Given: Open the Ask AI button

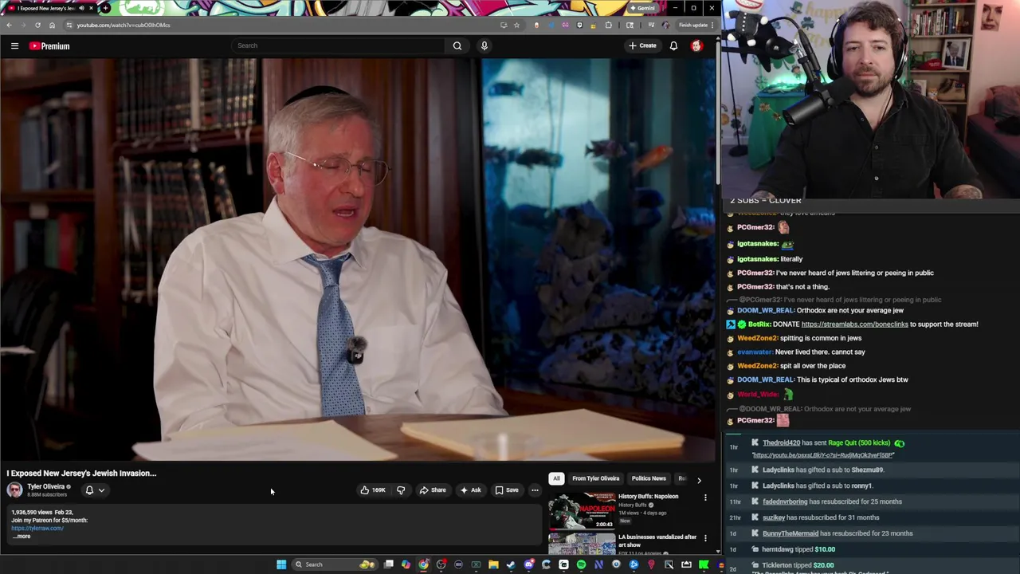Looking at the screenshot, I should [470, 490].
